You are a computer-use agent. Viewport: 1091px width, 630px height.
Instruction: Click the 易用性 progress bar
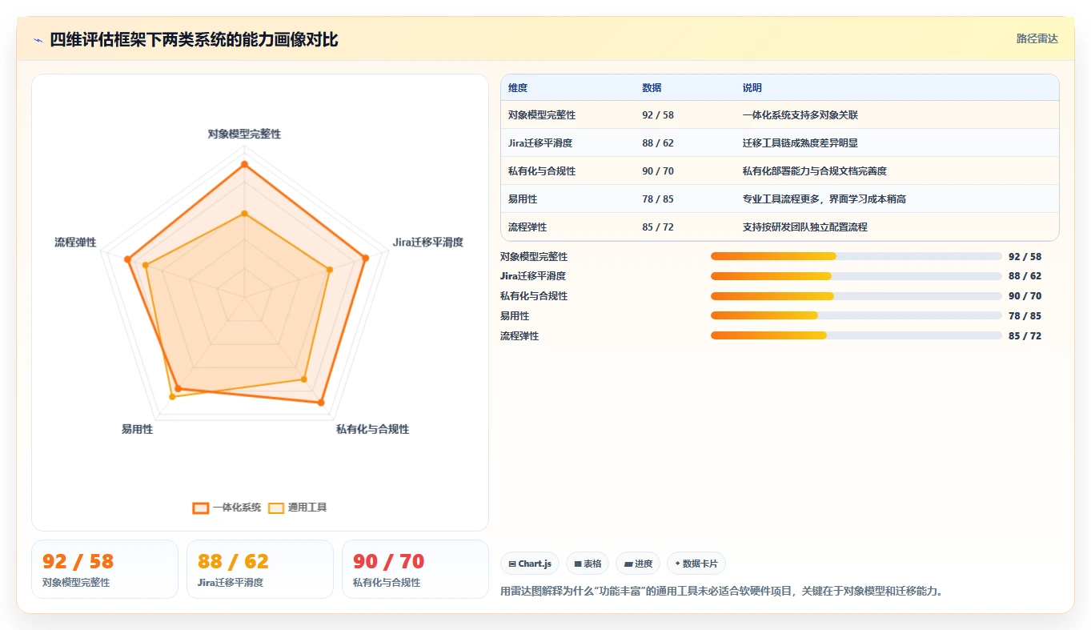(x=856, y=315)
